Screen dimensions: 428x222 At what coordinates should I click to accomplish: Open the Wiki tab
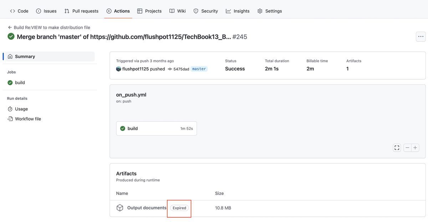coord(178,11)
